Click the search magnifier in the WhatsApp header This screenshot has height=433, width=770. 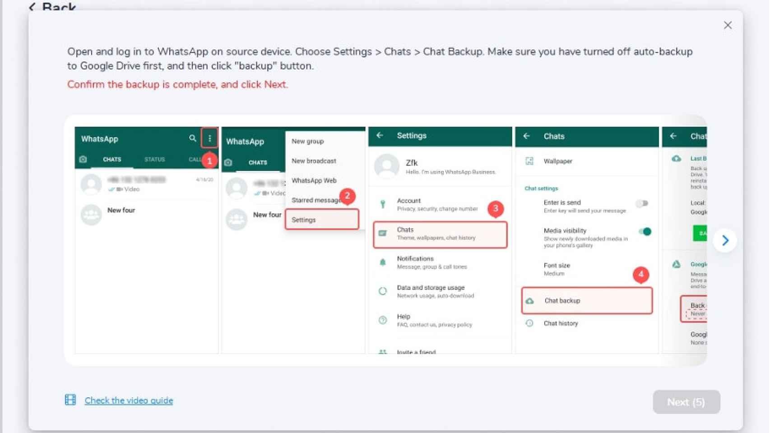coord(193,138)
